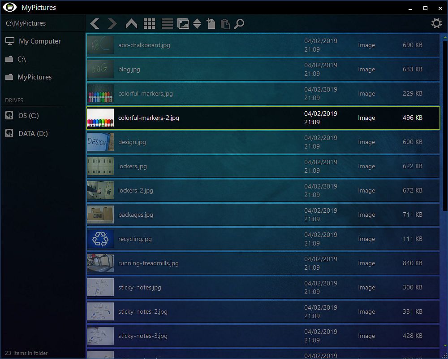Select file name sticky-notes.jpg
The image size is (448, 359).
(x=140, y=288)
